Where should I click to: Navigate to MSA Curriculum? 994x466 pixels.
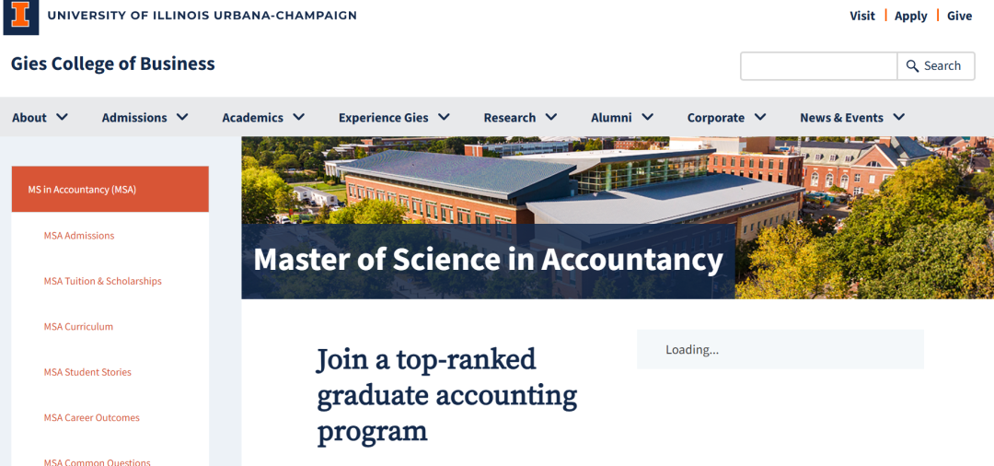point(78,327)
